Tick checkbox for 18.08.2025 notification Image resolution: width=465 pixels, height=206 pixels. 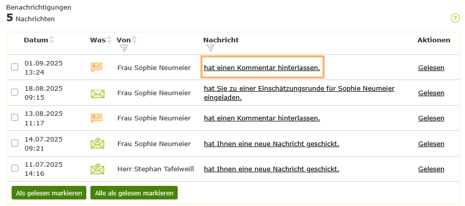click(x=15, y=93)
